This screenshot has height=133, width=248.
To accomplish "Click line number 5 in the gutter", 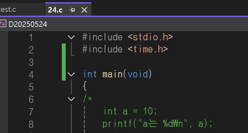I will (31, 87).
